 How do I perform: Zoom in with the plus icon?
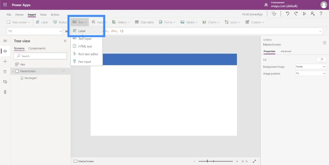click(237, 161)
